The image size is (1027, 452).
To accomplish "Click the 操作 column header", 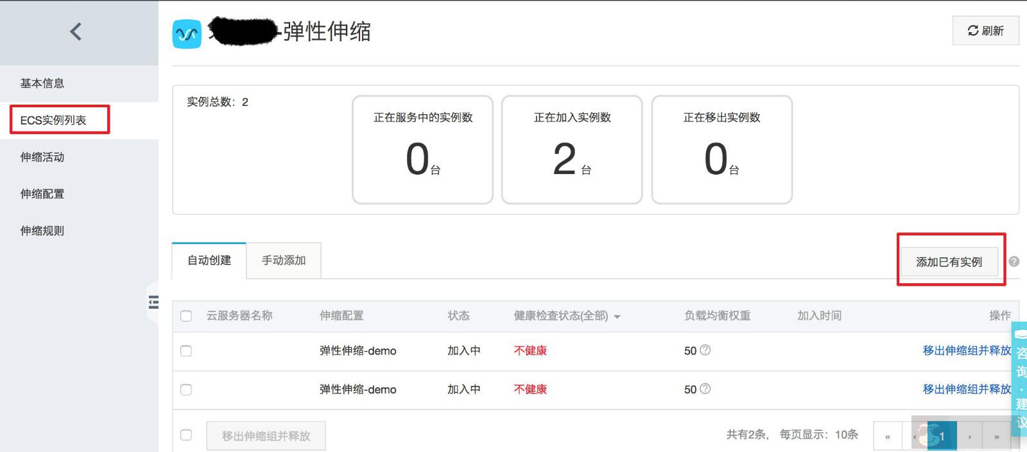I will click(1000, 316).
